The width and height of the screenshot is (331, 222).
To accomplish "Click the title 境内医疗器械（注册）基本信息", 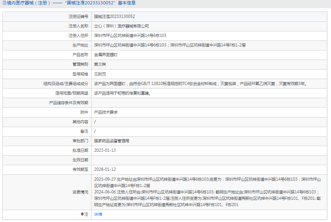I will 71,3.
